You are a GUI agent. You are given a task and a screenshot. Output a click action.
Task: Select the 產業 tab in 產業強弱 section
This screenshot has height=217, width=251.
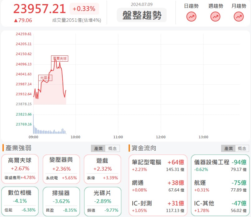pyautogui.click(x=98, y=148)
